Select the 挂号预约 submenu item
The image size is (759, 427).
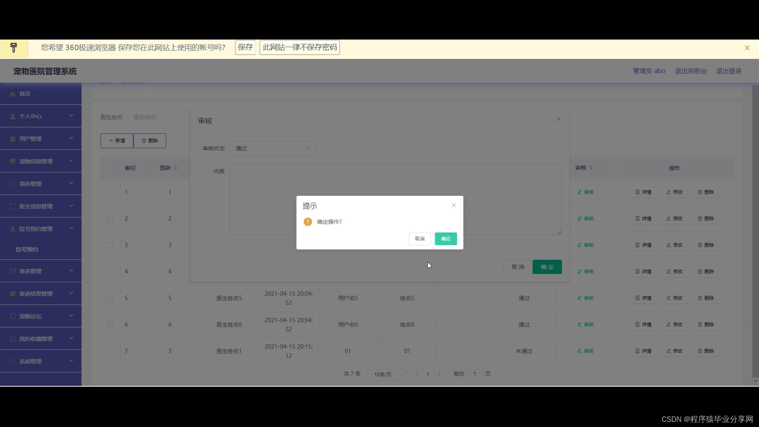tap(27, 249)
